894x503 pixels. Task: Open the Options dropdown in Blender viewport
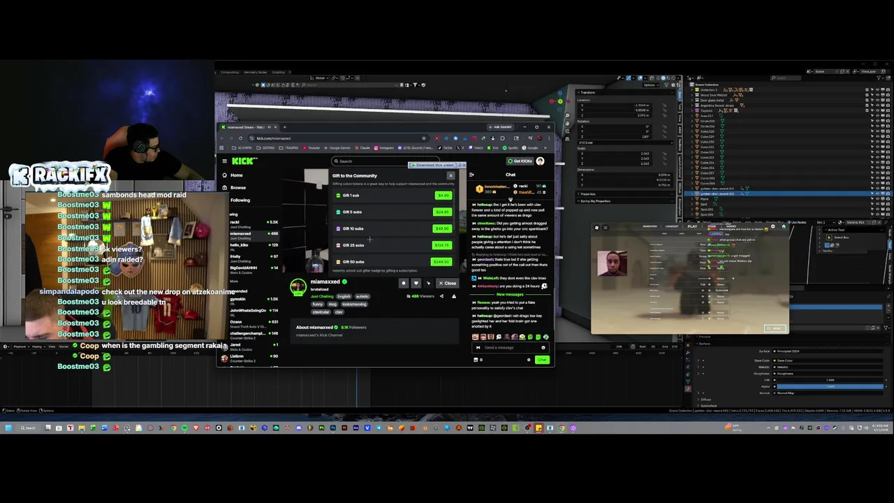click(x=651, y=85)
